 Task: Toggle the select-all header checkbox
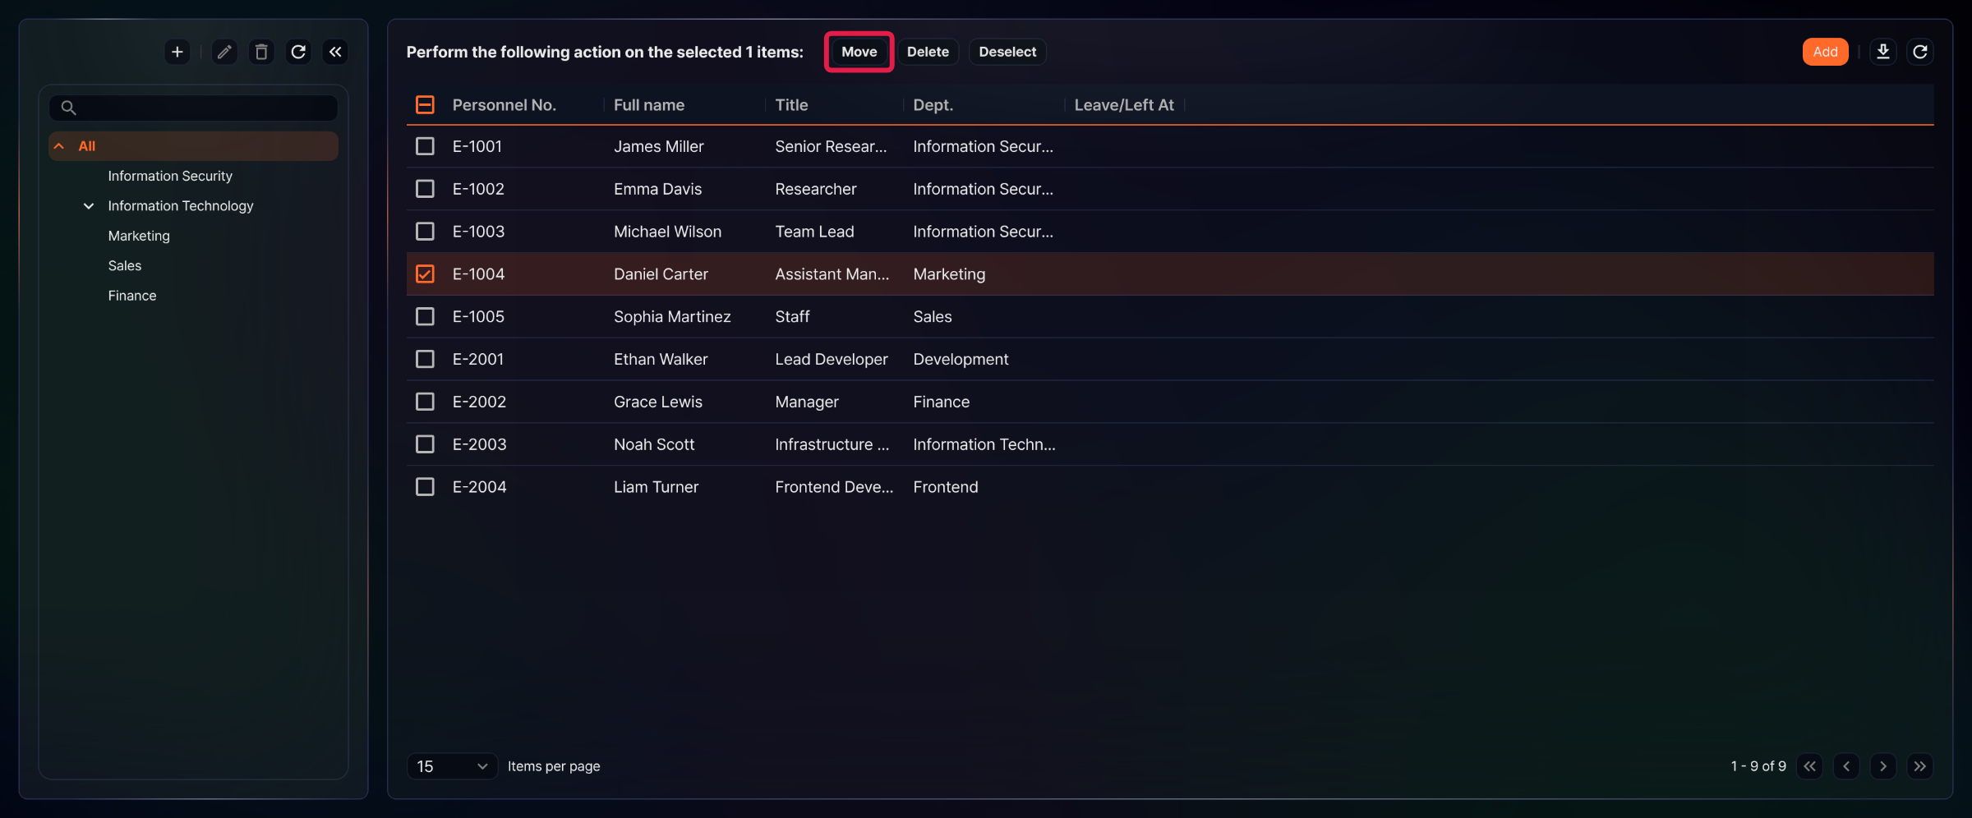(425, 104)
